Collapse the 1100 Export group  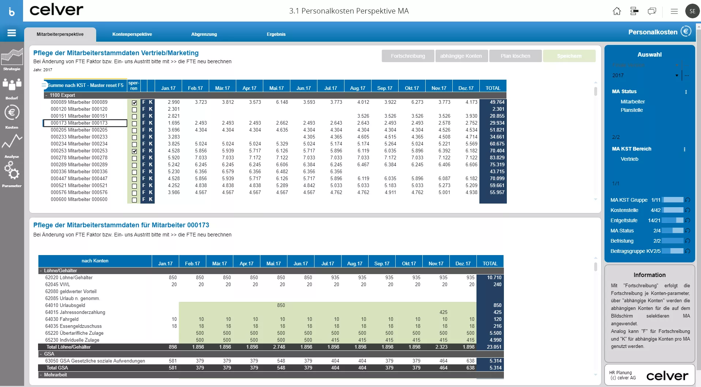click(x=46, y=95)
